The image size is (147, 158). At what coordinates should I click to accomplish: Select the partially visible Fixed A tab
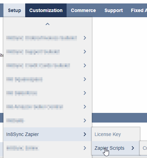[x=139, y=10]
